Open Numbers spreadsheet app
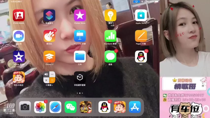This screenshot has height=118, width=210. point(110,36)
